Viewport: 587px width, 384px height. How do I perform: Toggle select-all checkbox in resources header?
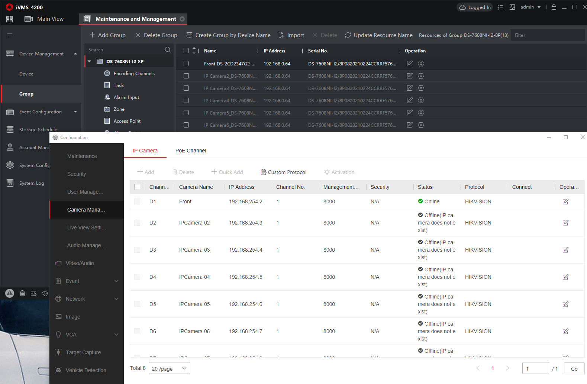point(186,51)
